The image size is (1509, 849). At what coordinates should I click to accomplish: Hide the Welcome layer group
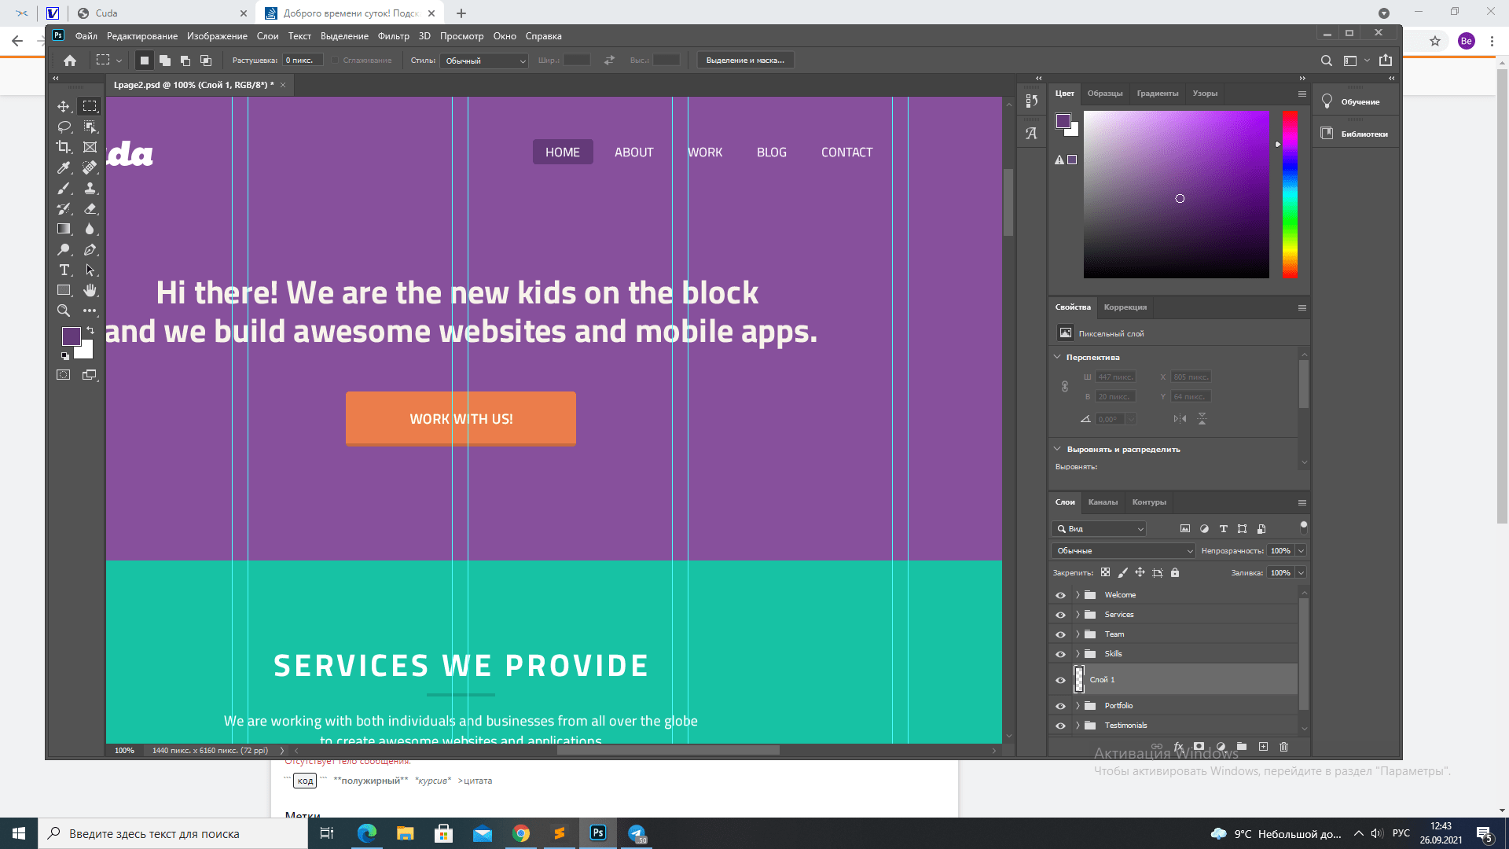[x=1060, y=595]
